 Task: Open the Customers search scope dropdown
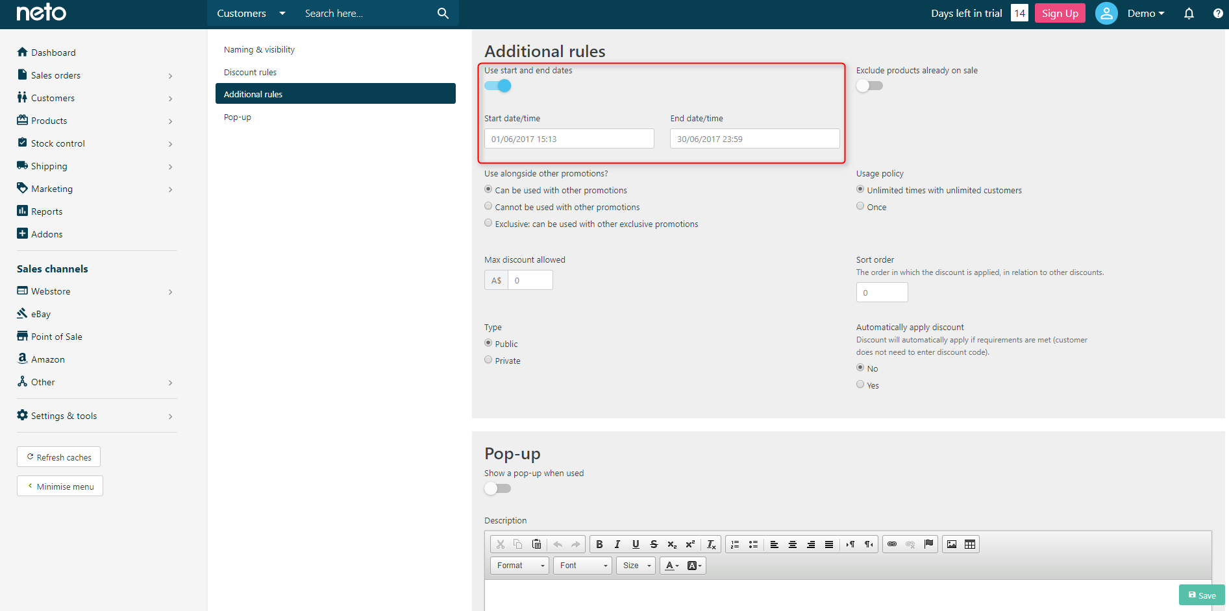pyautogui.click(x=251, y=13)
